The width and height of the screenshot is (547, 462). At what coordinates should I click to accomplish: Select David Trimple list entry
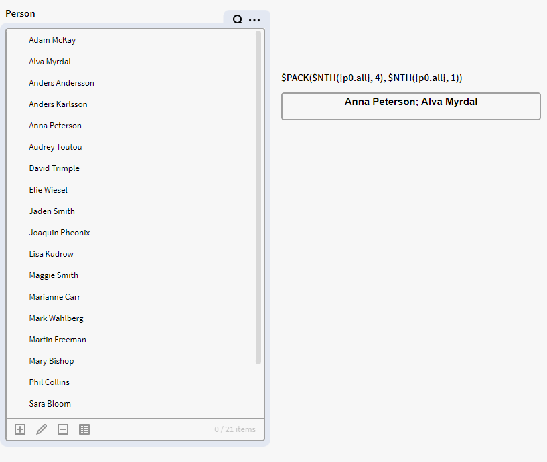(54, 168)
